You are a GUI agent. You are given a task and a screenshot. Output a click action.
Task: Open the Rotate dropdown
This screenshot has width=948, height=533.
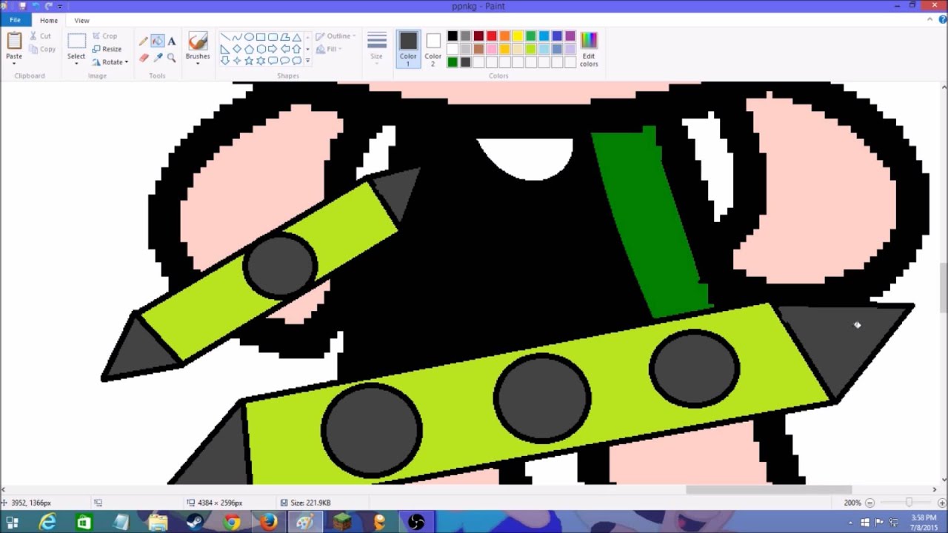110,62
